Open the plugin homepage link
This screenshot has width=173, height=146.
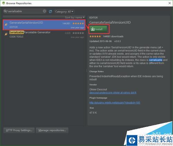point(115,103)
